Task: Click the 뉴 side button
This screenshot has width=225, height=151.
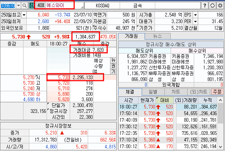Action: [113, 60]
